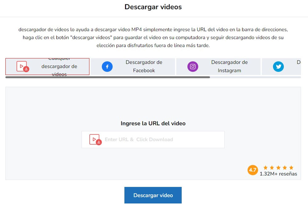Click the Twitter bird icon
Image resolution: width=308 pixels, height=206 pixels.
click(278, 67)
